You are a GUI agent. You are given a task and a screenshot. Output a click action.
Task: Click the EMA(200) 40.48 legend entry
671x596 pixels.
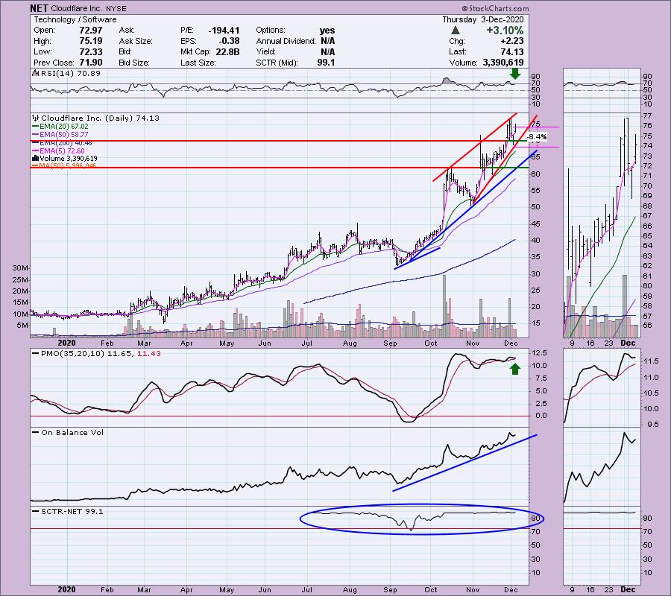[x=66, y=143]
